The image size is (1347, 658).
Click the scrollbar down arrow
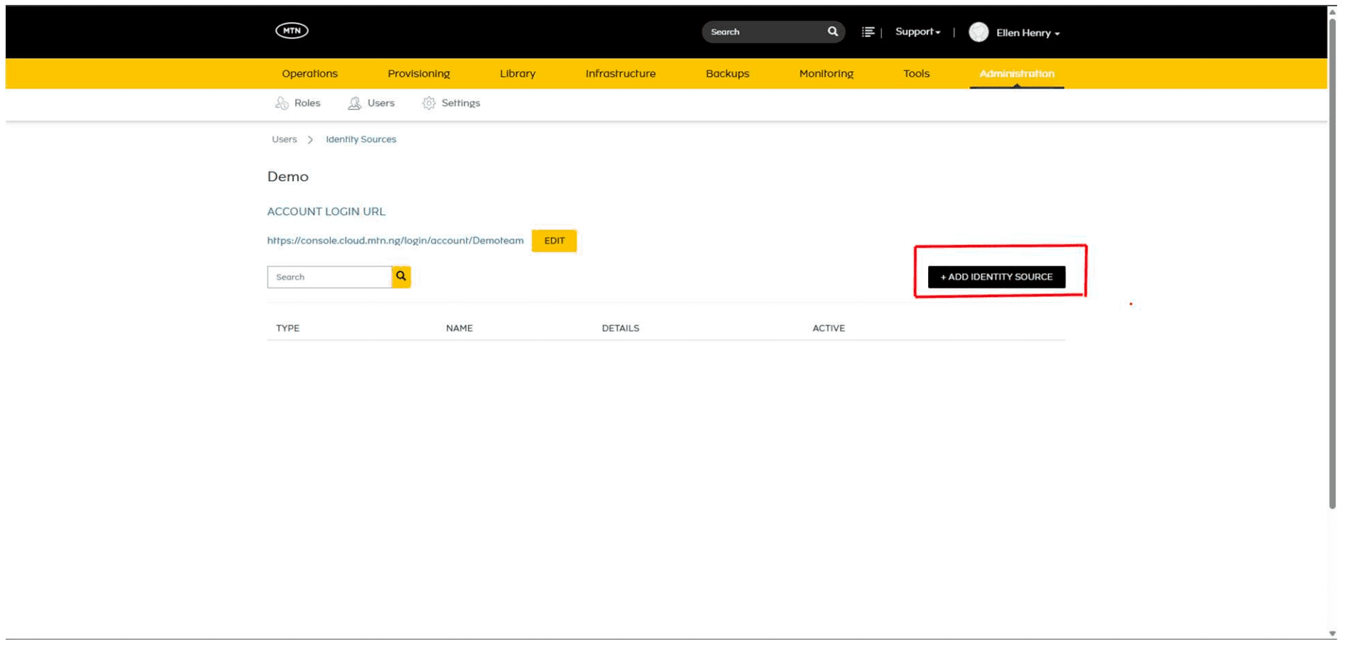[1332, 633]
